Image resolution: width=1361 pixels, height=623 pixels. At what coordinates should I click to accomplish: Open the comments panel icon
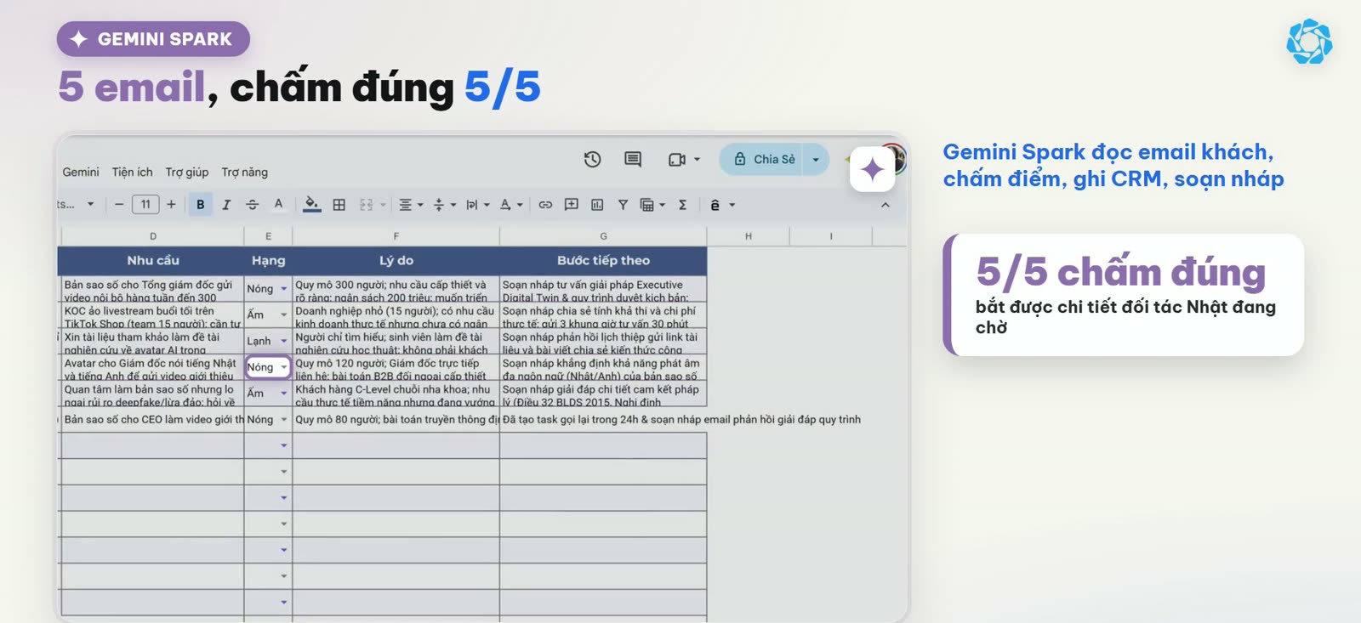[633, 159]
